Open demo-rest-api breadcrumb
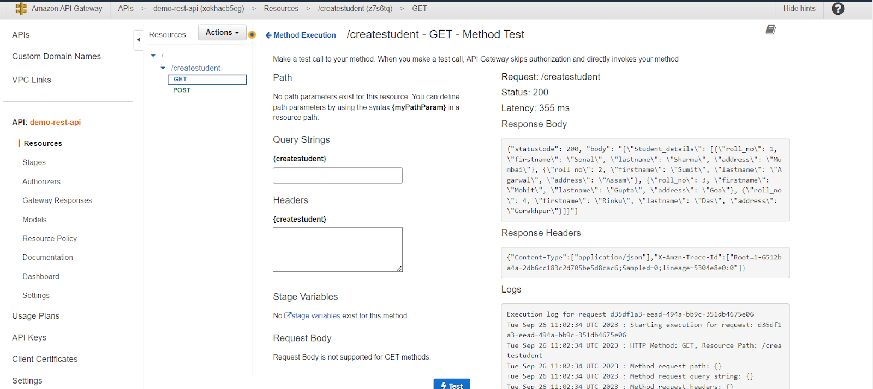The width and height of the screenshot is (873, 389). (199, 9)
